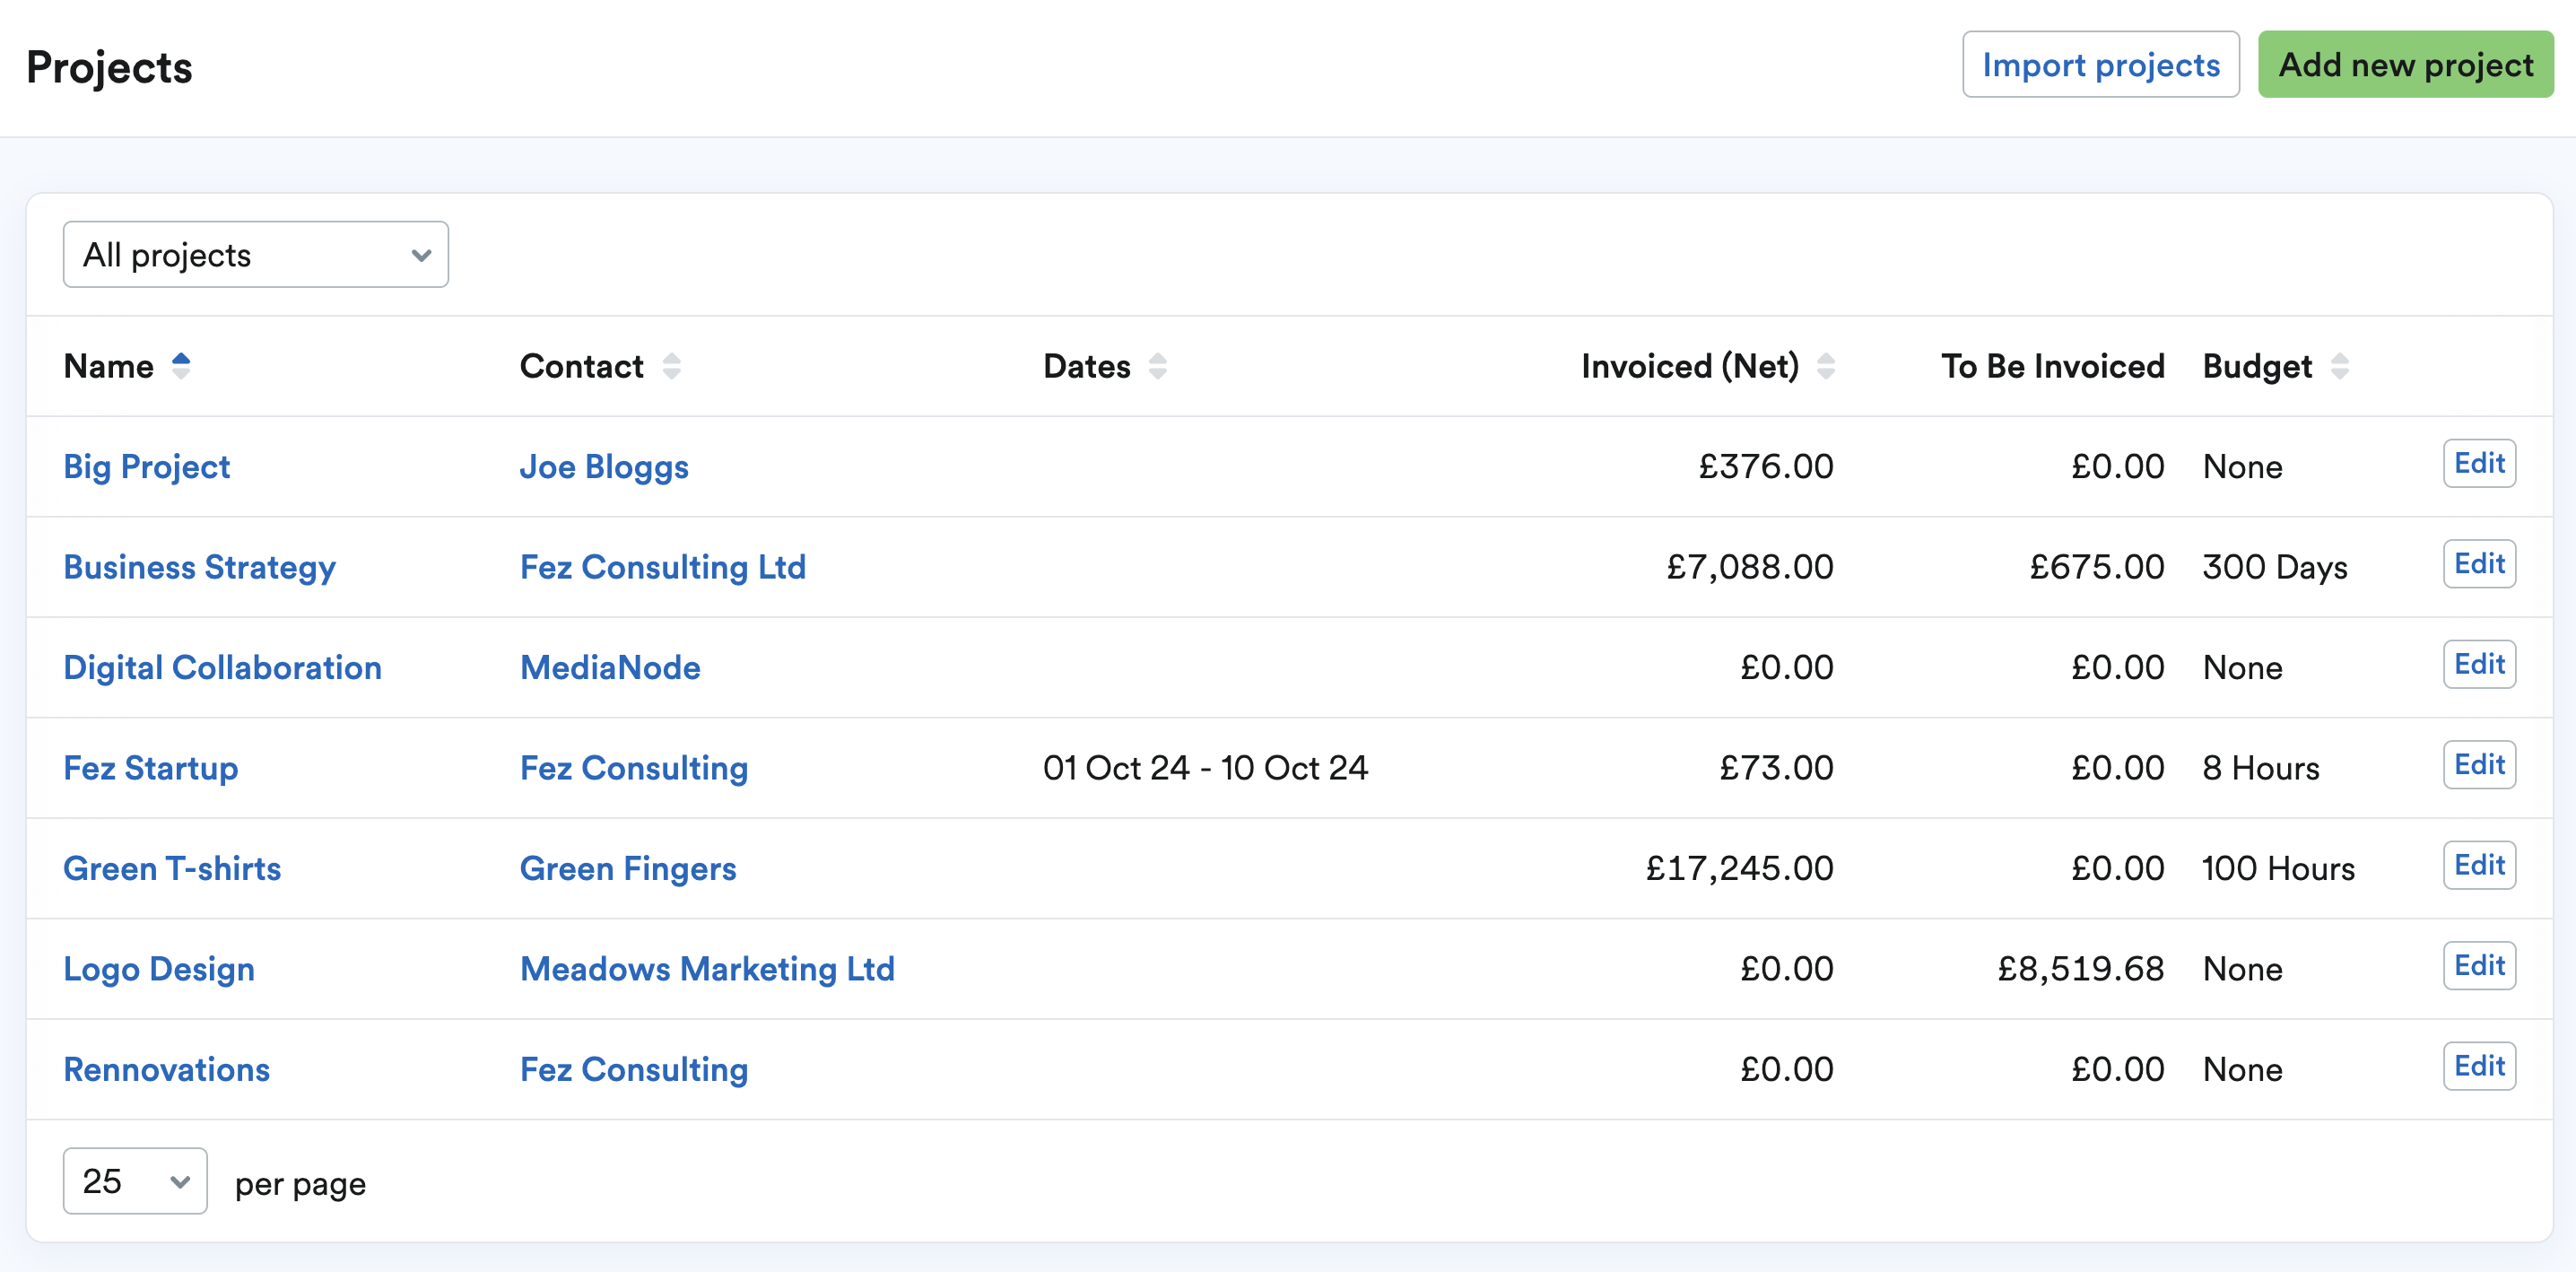Viewport: 2576px width, 1272px height.
Task: View contact Green Fingers
Action: 628,869
